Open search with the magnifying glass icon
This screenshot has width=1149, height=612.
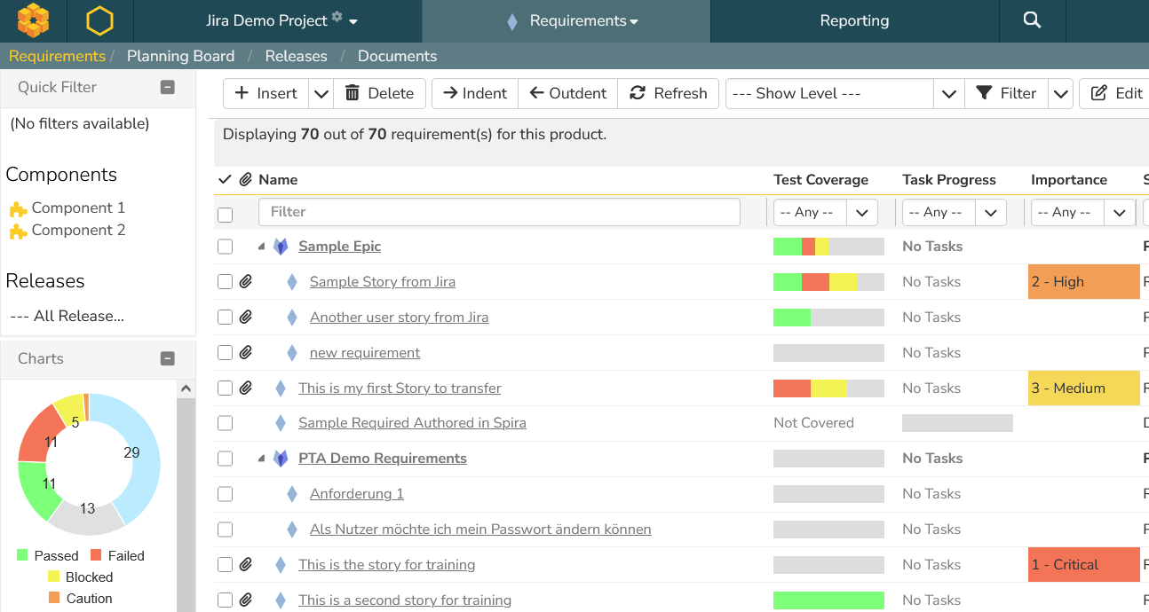click(x=1031, y=20)
